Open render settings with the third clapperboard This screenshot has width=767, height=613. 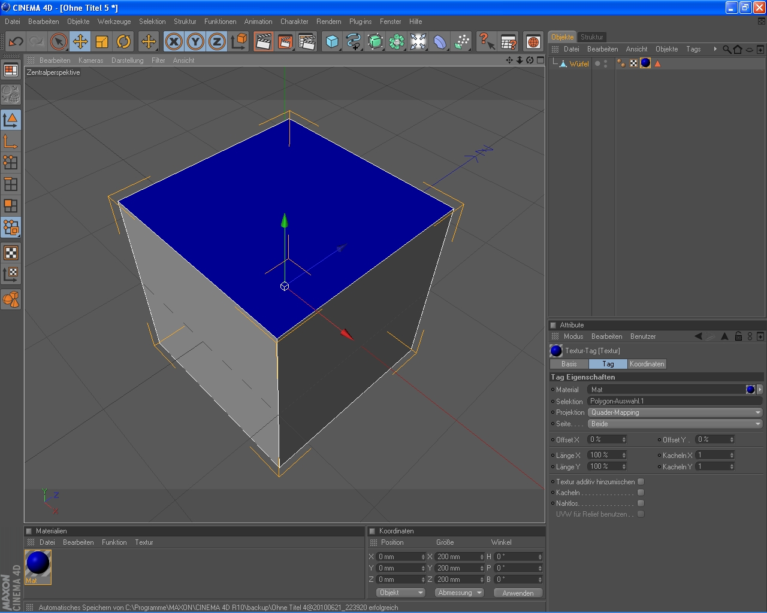tap(307, 41)
